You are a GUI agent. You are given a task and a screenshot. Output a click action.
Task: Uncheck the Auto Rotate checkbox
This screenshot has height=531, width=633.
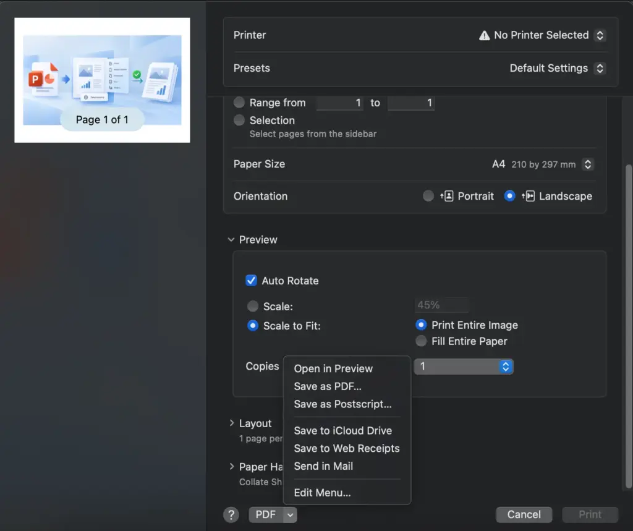(251, 281)
